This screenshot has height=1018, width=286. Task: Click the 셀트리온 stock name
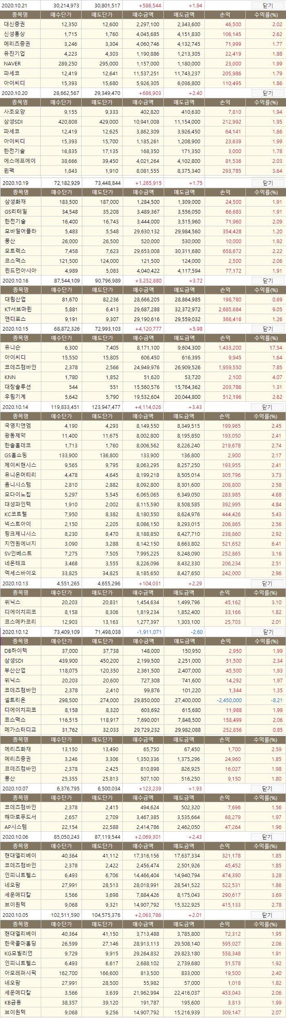click(15, 700)
